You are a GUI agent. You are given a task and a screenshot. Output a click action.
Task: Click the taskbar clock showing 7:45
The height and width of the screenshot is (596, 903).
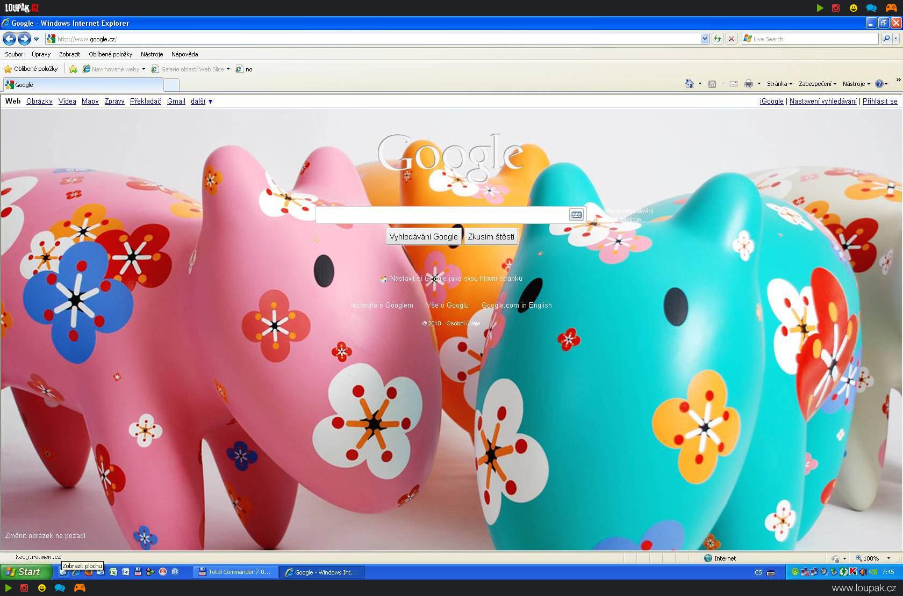click(x=888, y=572)
